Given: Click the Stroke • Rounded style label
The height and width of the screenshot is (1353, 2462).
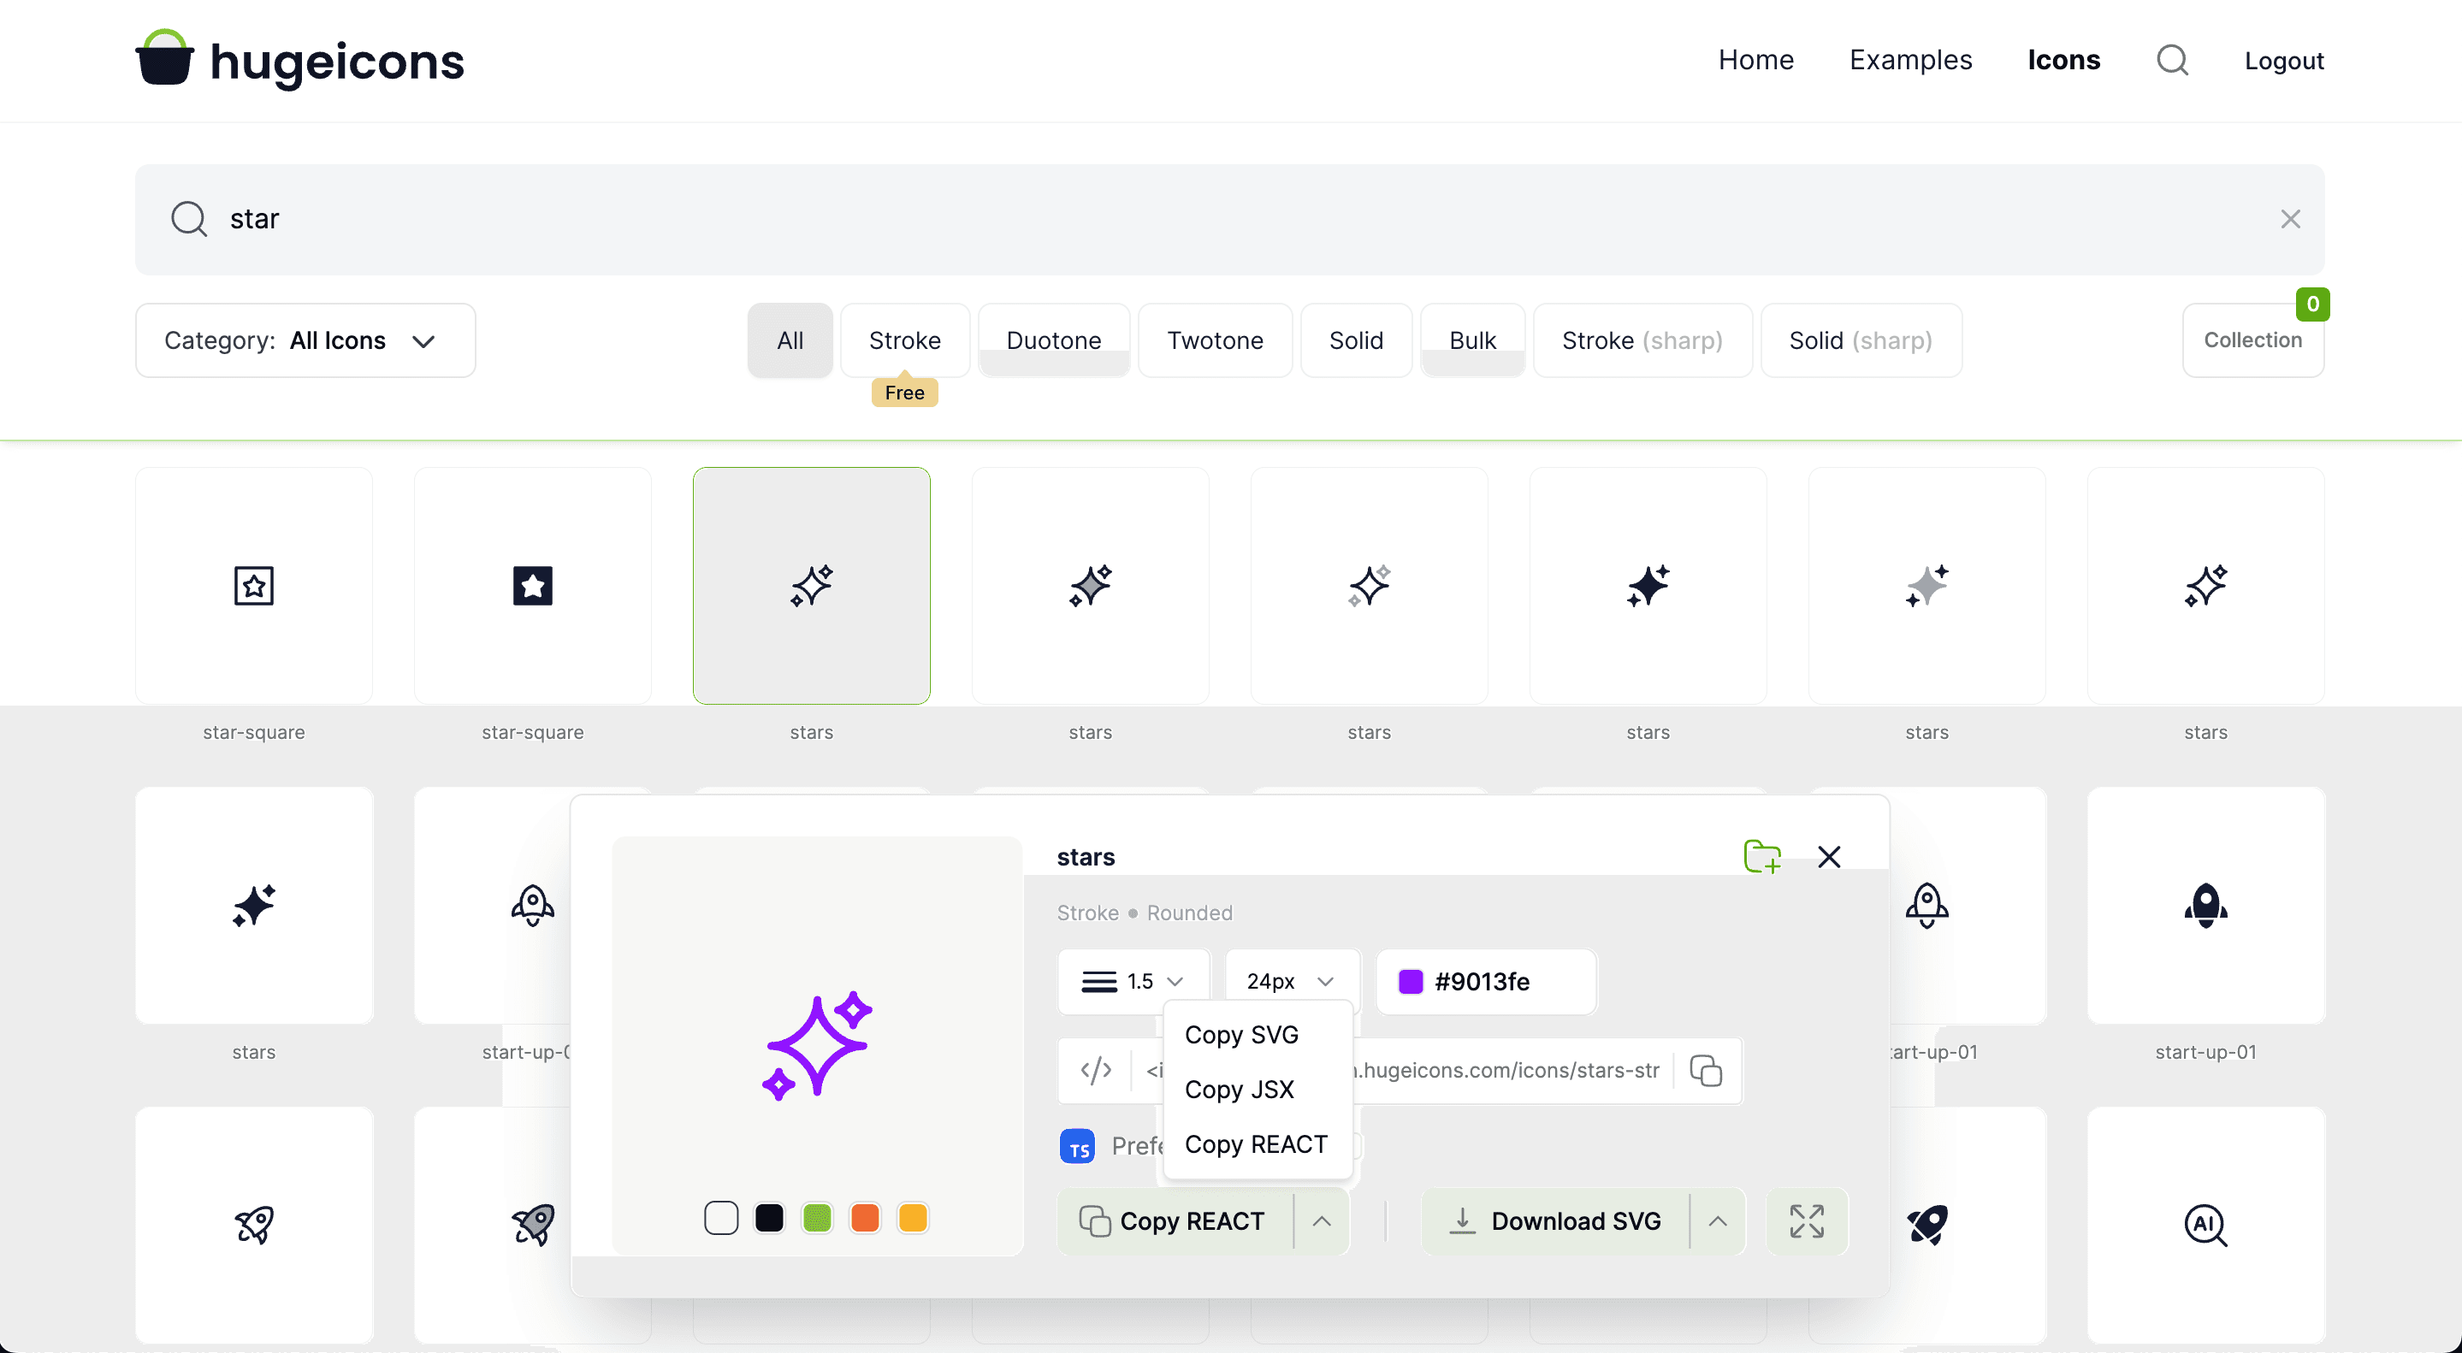Looking at the screenshot, I should pyautogui.click(x=1144, y=913).
